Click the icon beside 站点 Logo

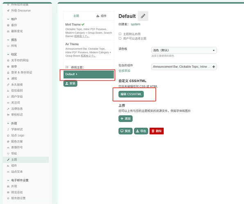click(x=8, y=135)
